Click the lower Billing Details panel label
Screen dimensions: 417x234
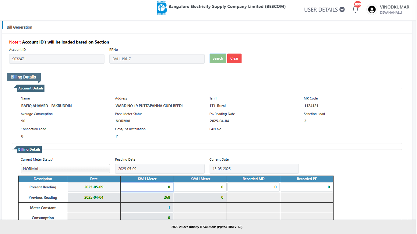[x=29, y=149]
